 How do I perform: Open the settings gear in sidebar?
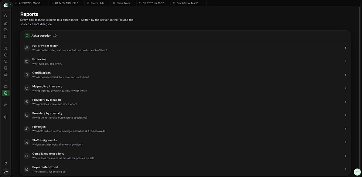[6, 117]
